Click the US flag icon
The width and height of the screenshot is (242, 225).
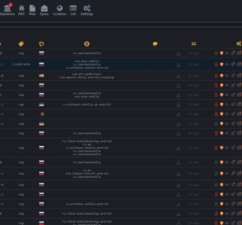click(41, 76)
